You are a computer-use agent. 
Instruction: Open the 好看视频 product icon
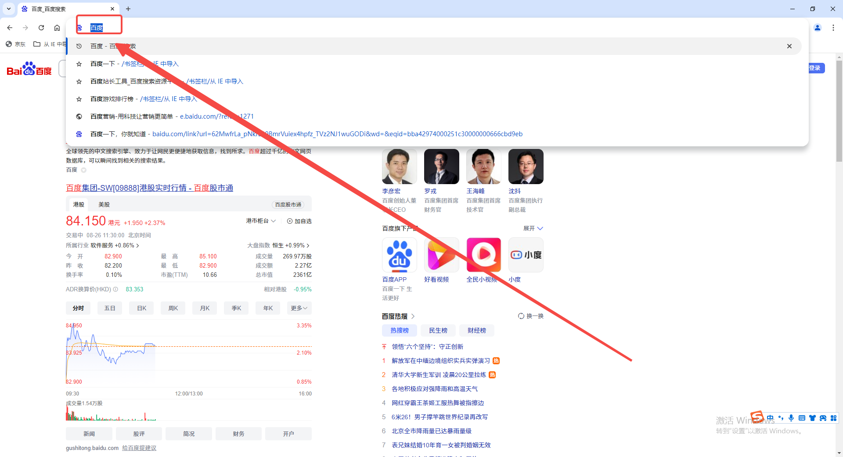442,255
